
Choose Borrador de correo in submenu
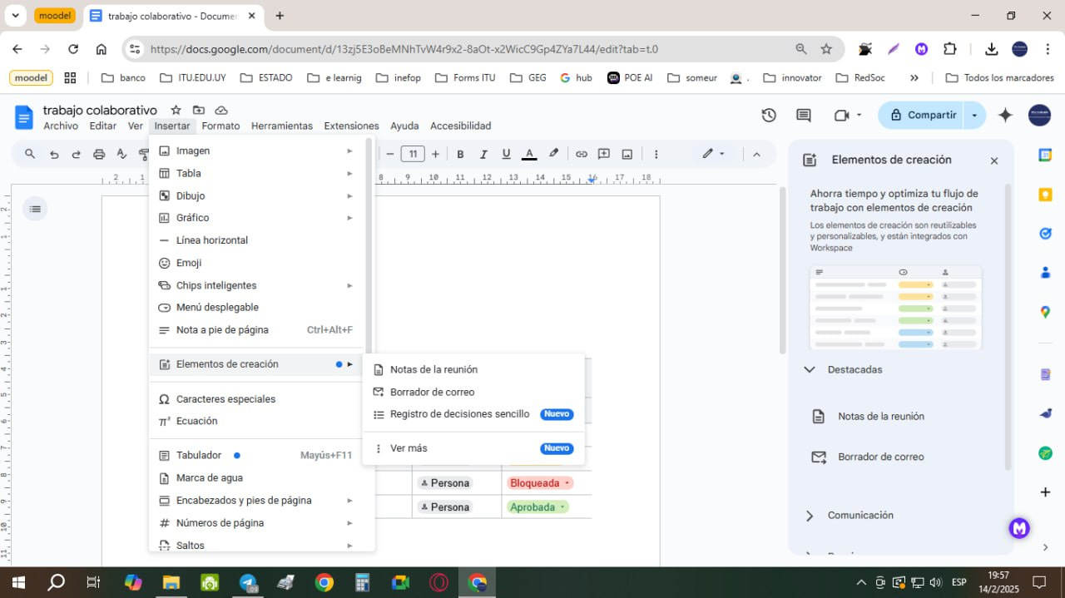pyautogui.click(x=473, y=392)
